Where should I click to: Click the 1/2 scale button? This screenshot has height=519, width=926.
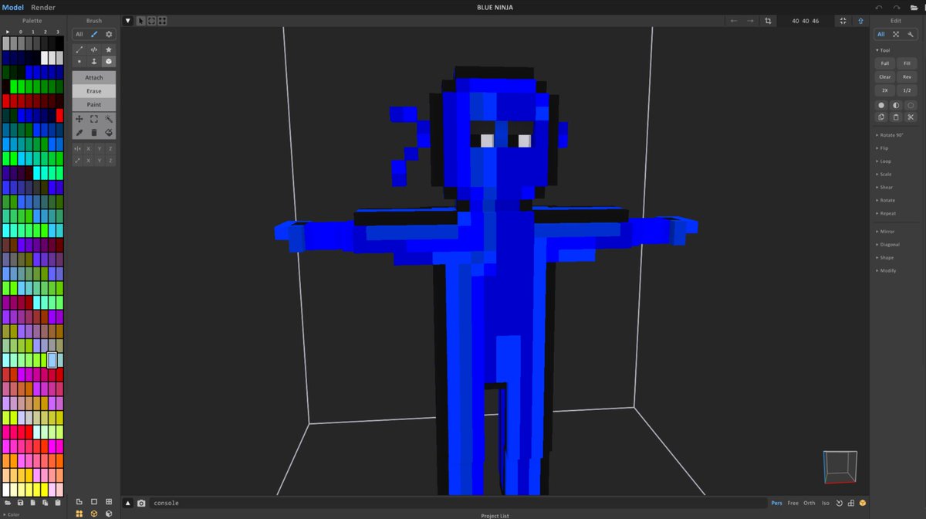pos(907,90)
